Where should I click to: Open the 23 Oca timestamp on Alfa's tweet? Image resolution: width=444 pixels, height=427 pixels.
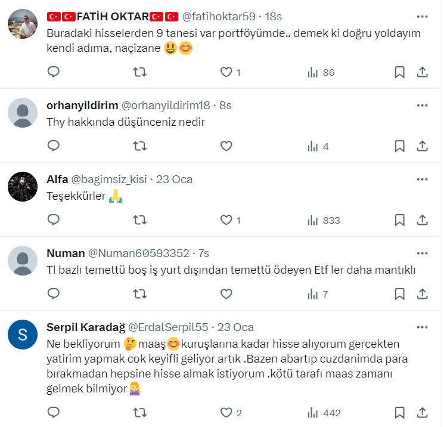(175, 180)
